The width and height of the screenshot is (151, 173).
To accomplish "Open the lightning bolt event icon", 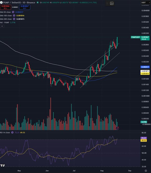I will 117,128.
